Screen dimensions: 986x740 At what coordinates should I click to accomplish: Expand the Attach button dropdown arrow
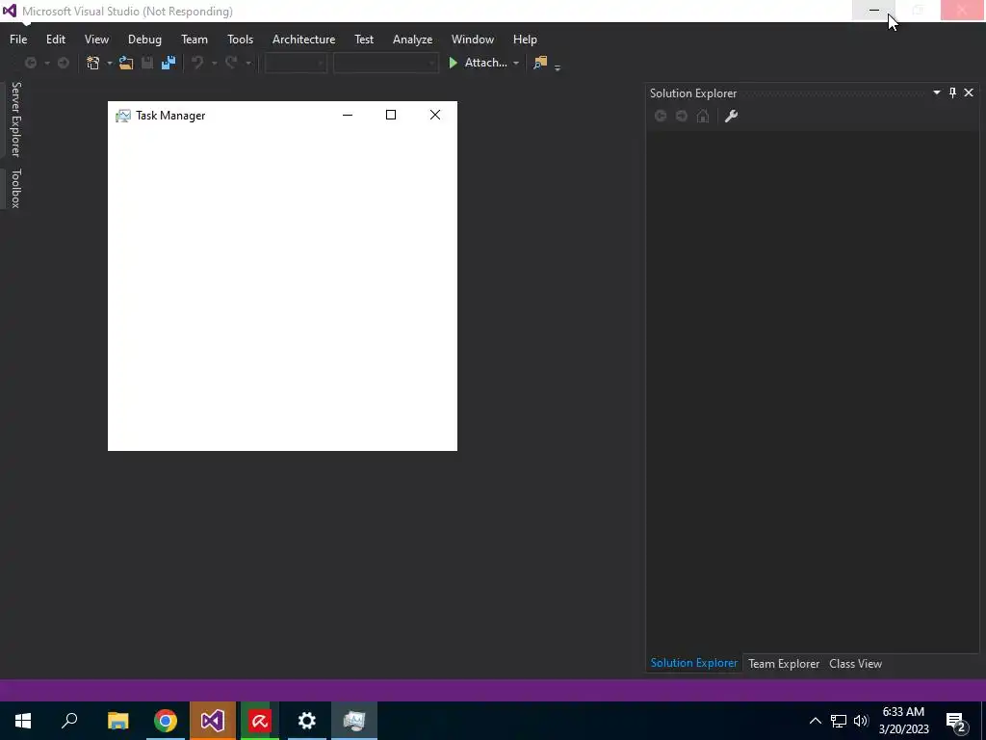[516, 63]
